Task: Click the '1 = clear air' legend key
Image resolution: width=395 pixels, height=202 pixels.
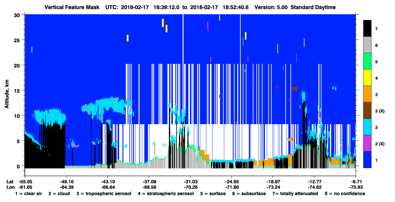Action: 29,194
